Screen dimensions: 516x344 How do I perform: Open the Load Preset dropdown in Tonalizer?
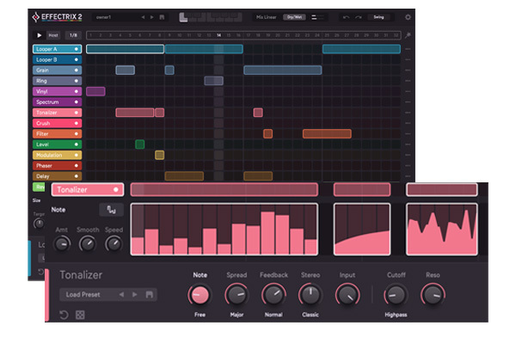pos(83,295)
